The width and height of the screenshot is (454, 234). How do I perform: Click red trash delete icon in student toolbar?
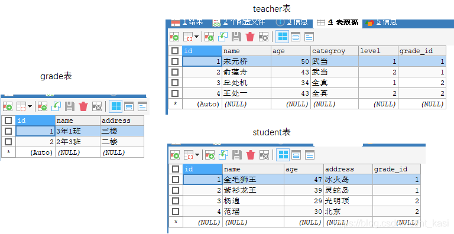[251, 155]
